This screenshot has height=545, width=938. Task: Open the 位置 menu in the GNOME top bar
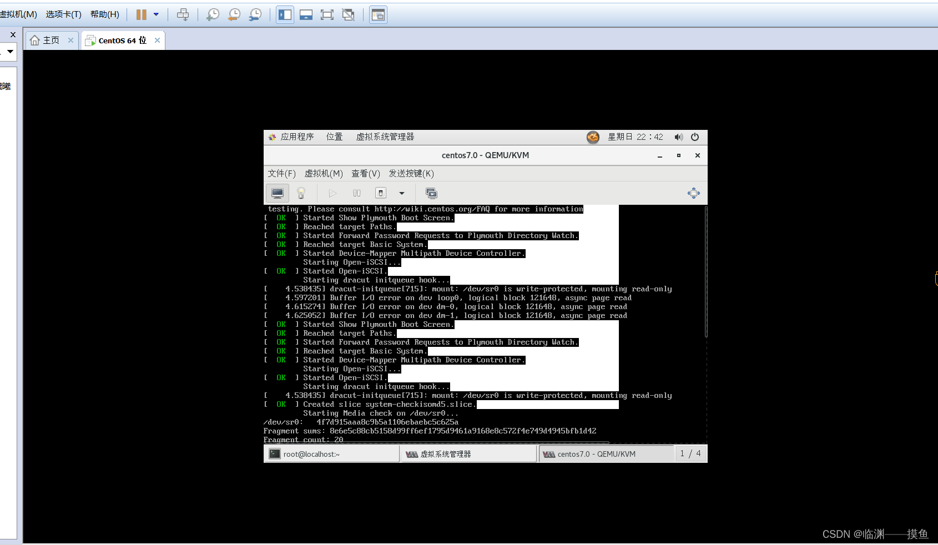(x=334, y=137)
